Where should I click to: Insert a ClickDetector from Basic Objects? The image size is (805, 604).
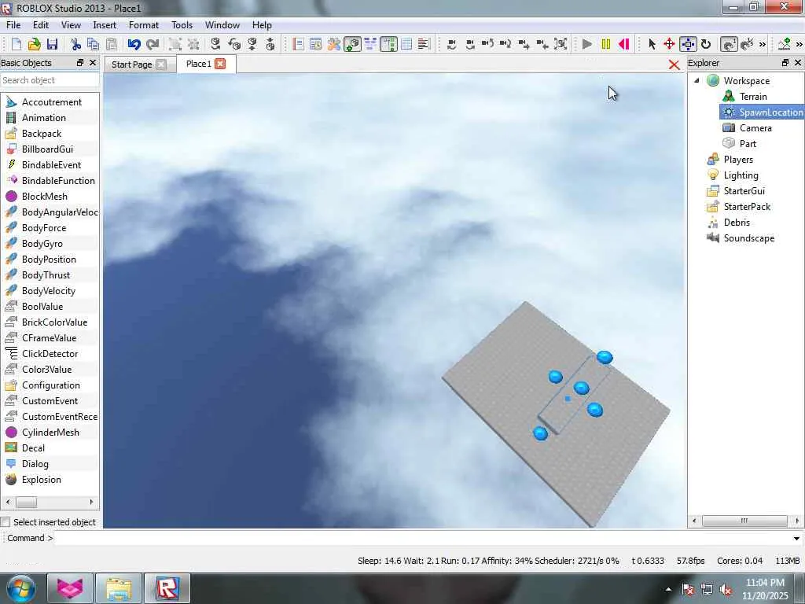click(x=50, y=353)
